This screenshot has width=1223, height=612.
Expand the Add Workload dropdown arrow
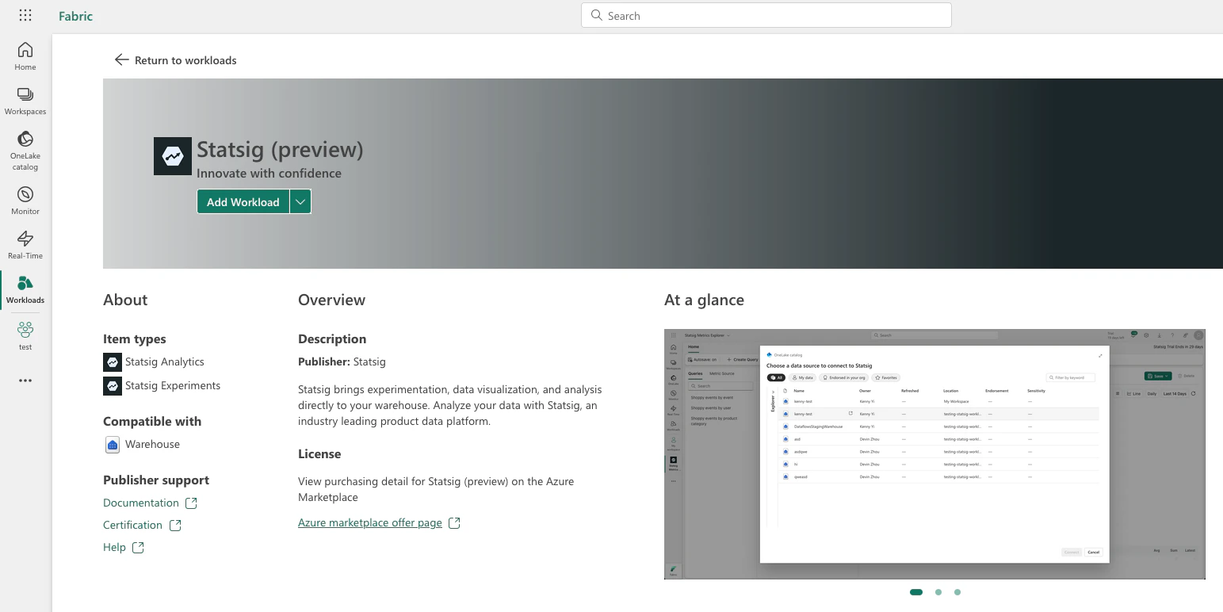[300, 201]
